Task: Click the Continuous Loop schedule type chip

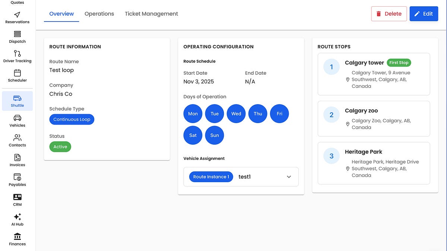Action: tap(72, 119)
